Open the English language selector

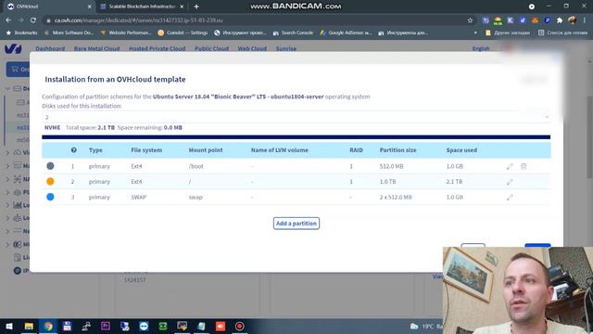point(481,48)
